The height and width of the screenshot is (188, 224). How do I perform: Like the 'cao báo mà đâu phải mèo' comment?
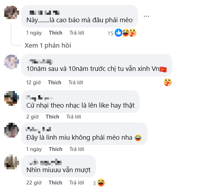(56, 33)
